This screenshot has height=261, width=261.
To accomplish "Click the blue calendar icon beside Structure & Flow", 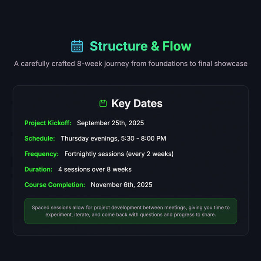I will (77, 46).
